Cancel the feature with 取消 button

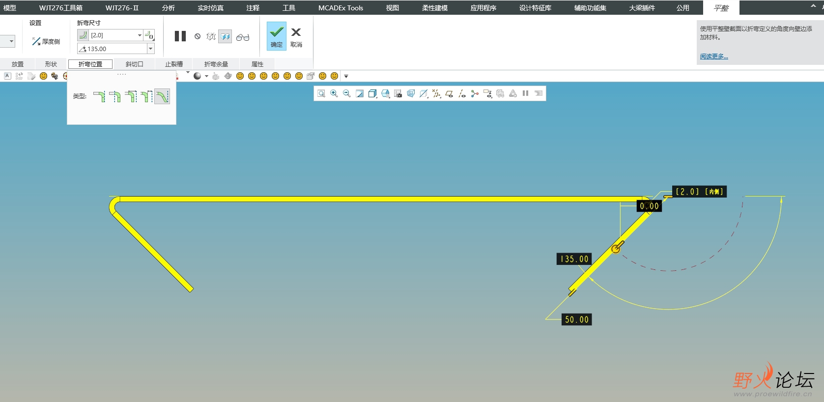[296, 37]
